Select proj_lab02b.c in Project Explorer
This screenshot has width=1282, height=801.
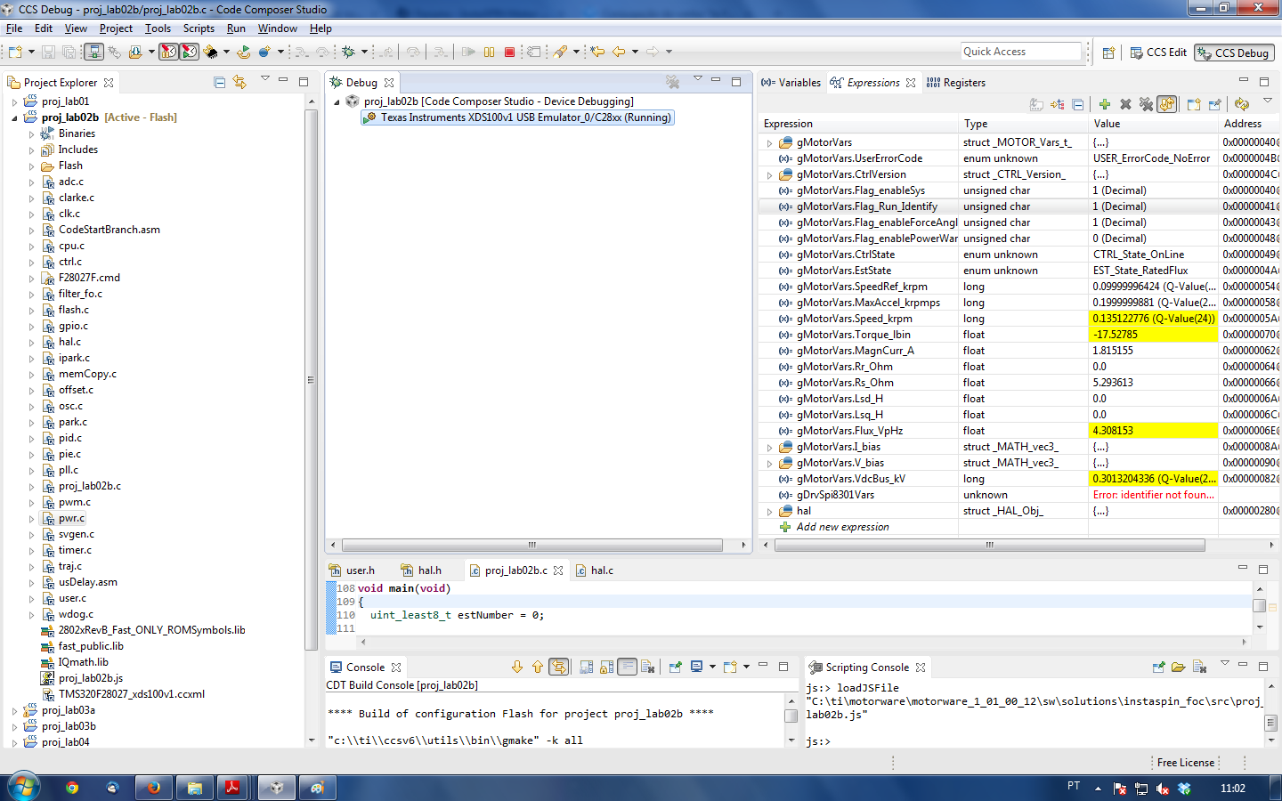[x=90, y=486]
